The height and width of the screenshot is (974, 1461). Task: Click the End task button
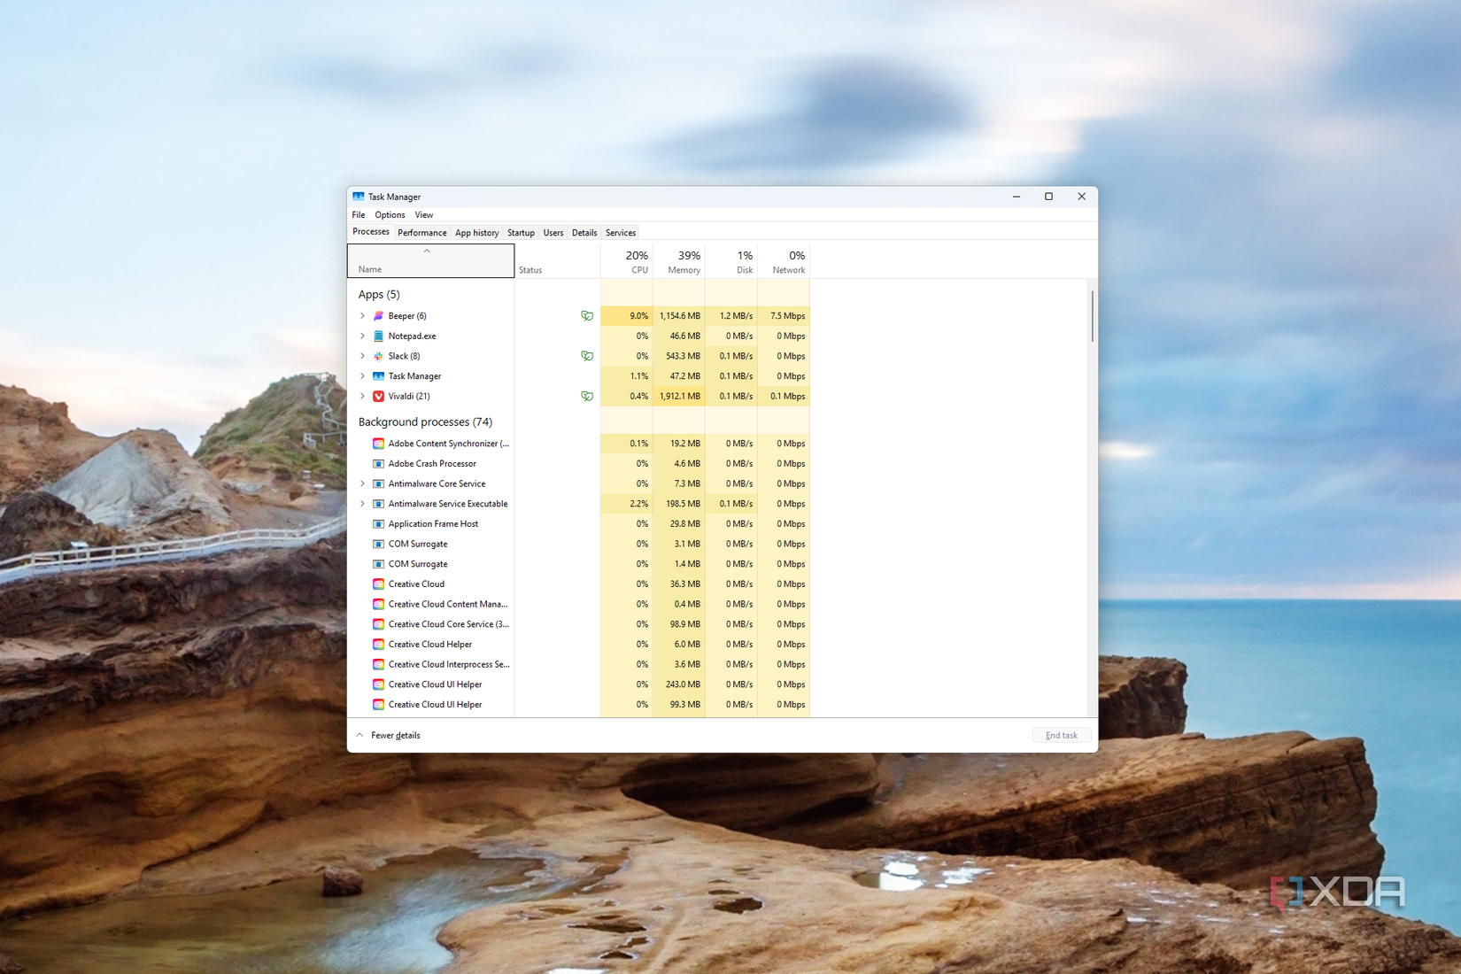pos(1061,735)
